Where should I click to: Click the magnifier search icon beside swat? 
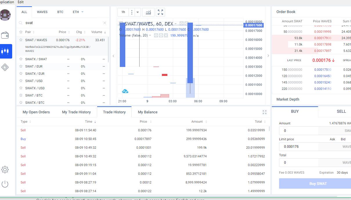point(21,23)
